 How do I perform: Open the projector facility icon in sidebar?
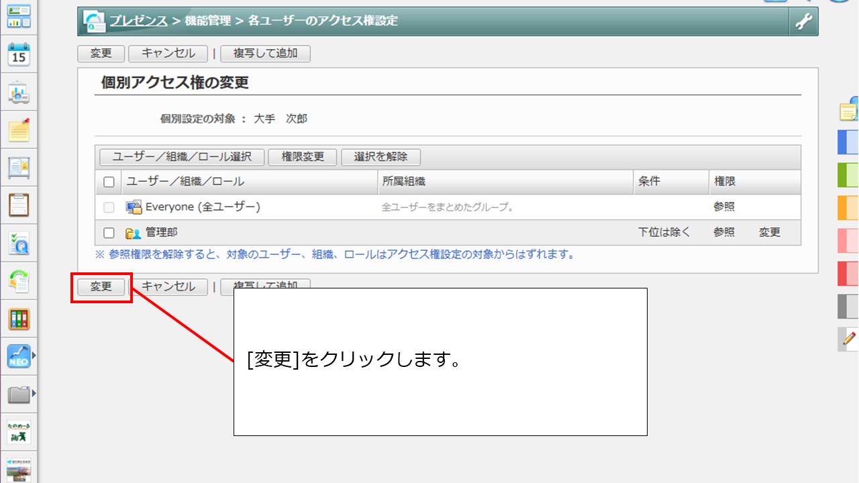pyautogui.click(x=19, y=93)
